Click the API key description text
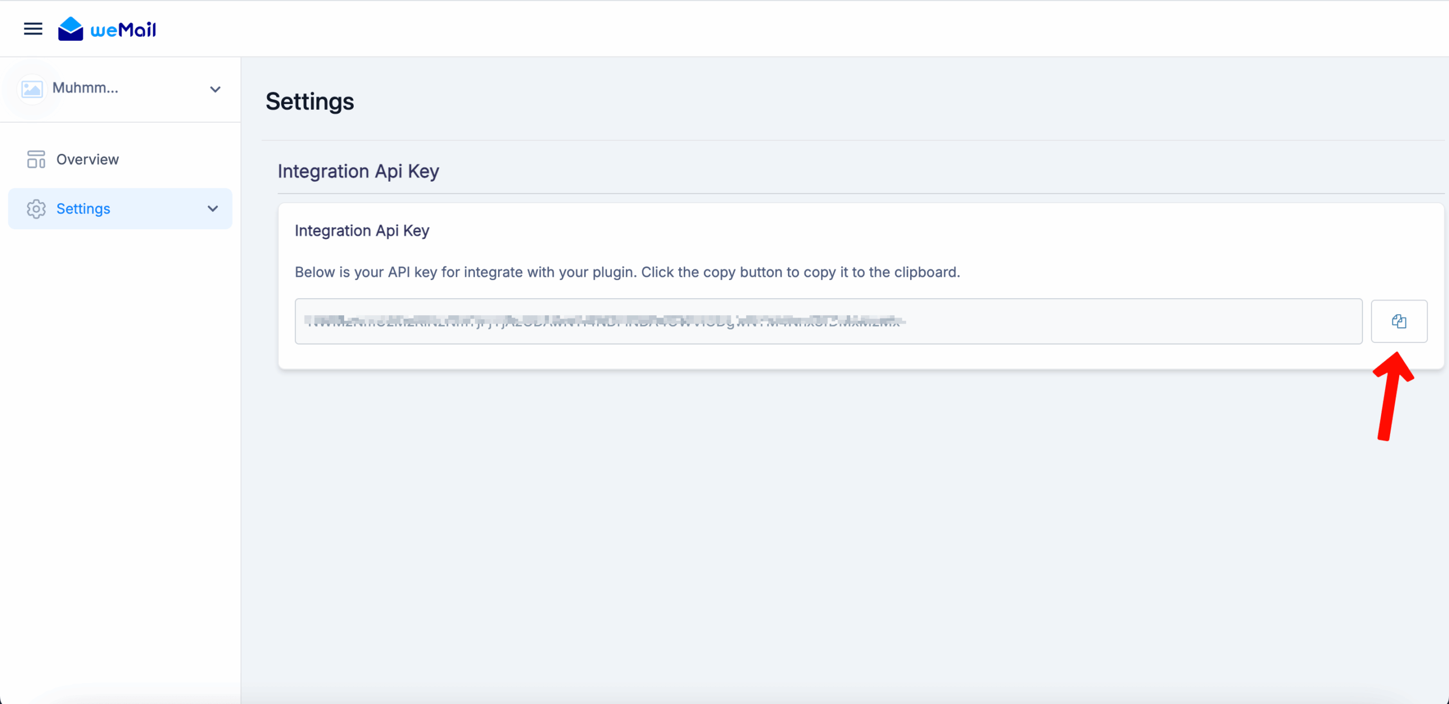The height and width of the screenshot is (704, 1449). tap(627, 272)
